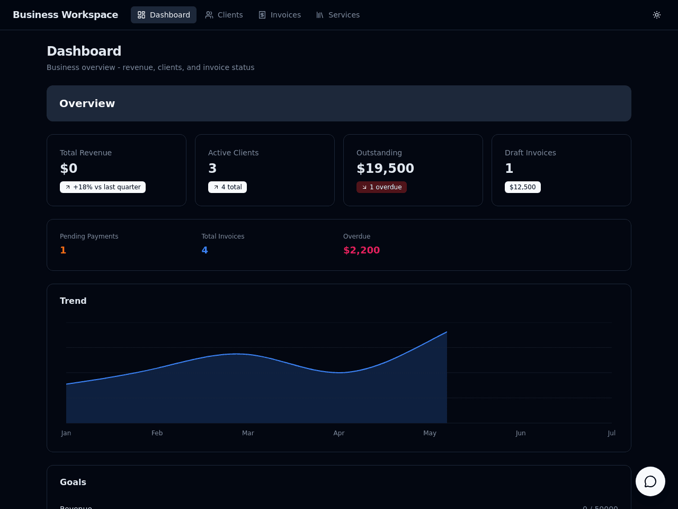Click the 'Outstanding' card label
The width and height of the screenshot is (678, 509).
379,153
